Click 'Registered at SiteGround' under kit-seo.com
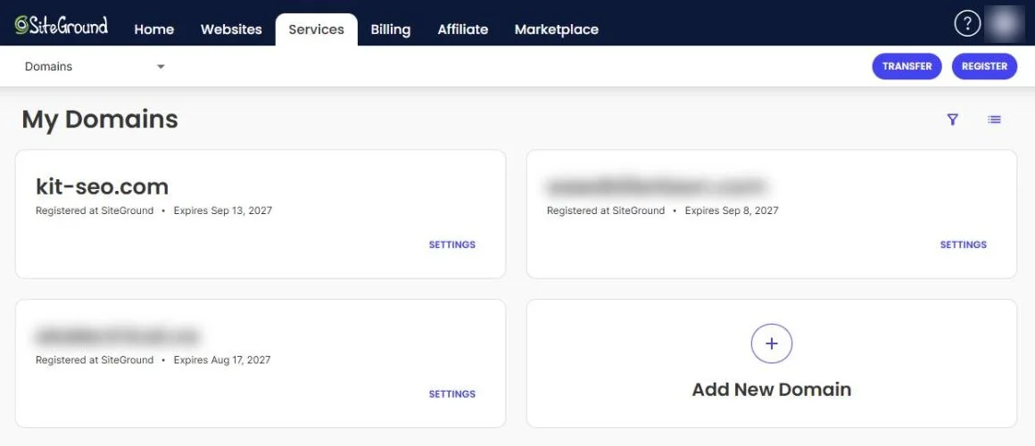1035x446 pixels. [x=95, y=211]
